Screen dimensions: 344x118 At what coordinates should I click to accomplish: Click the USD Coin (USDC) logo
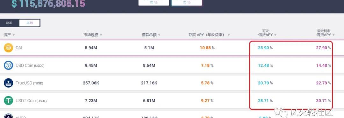[9, 65]
